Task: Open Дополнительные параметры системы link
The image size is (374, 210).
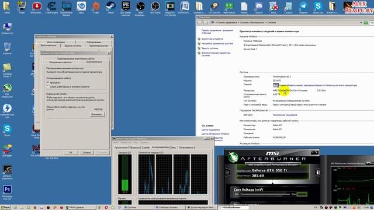Action: click(216, 54)
